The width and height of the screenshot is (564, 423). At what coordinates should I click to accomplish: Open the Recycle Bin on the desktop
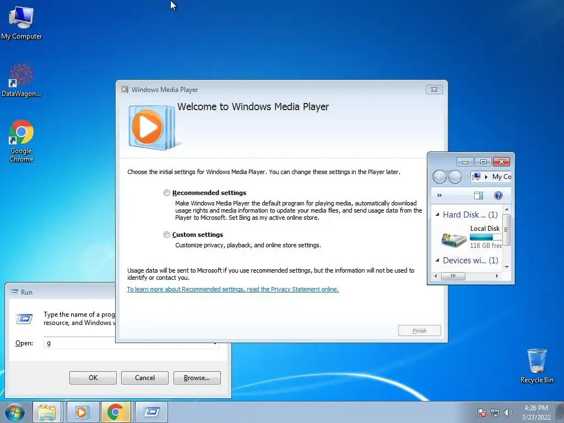pyautogui.click(x=536, y=365)
